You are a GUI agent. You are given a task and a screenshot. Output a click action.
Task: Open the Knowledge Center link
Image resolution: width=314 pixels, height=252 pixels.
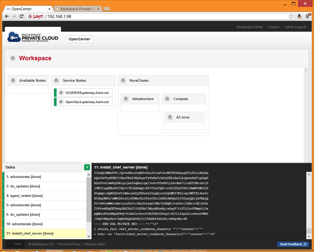250,27
